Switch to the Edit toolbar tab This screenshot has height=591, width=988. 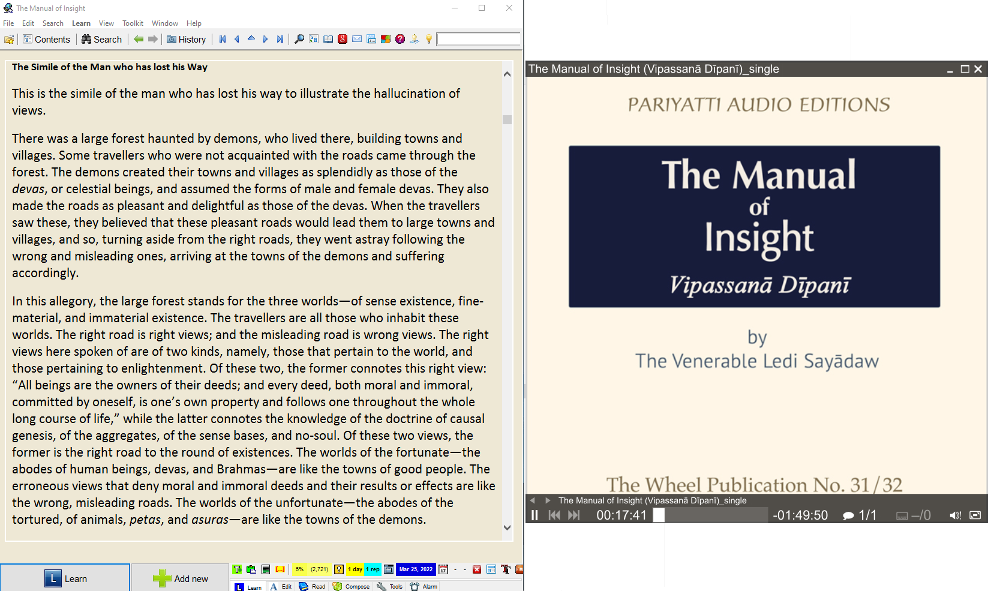pyautogui.click(x=281, y=587)
